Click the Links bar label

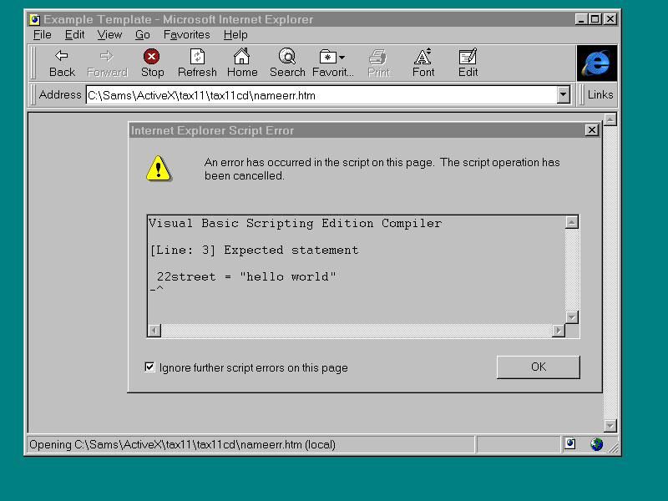tap(600, 94)
